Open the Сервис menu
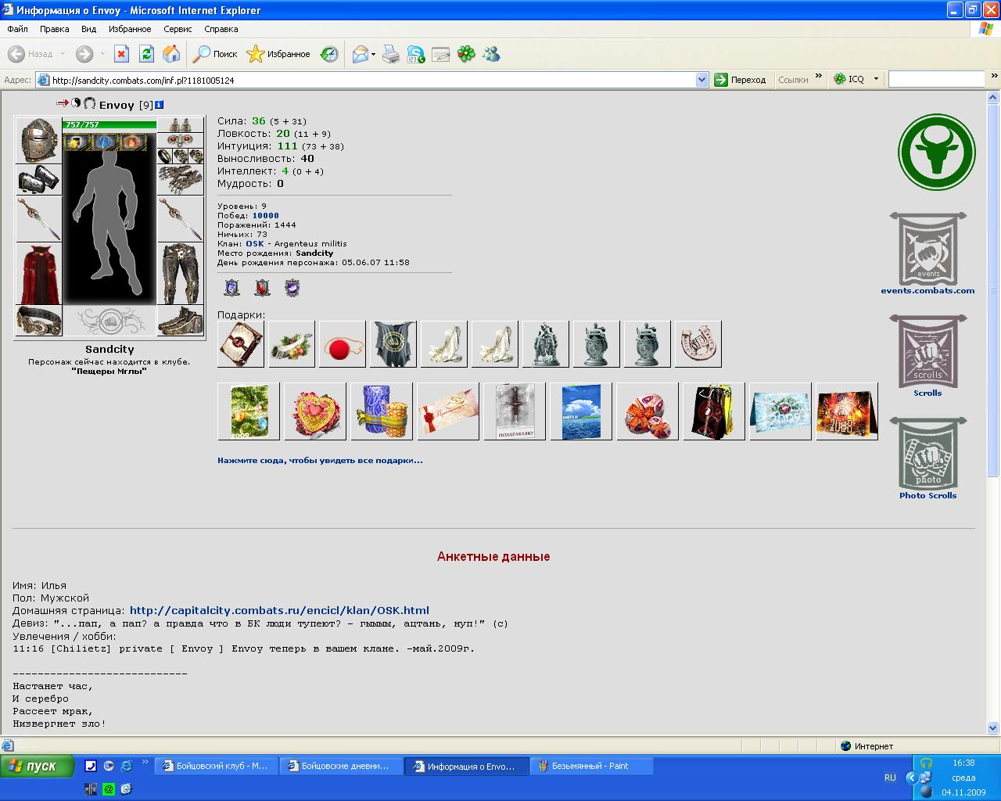The image size is (1001, 801). click(x=178, y=29)
